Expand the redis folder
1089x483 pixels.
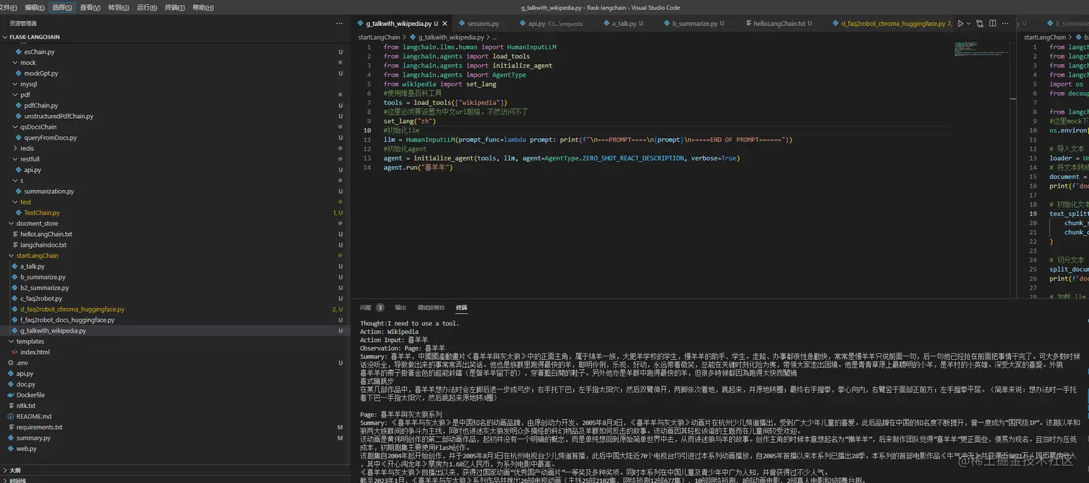[x=27, y=148]
